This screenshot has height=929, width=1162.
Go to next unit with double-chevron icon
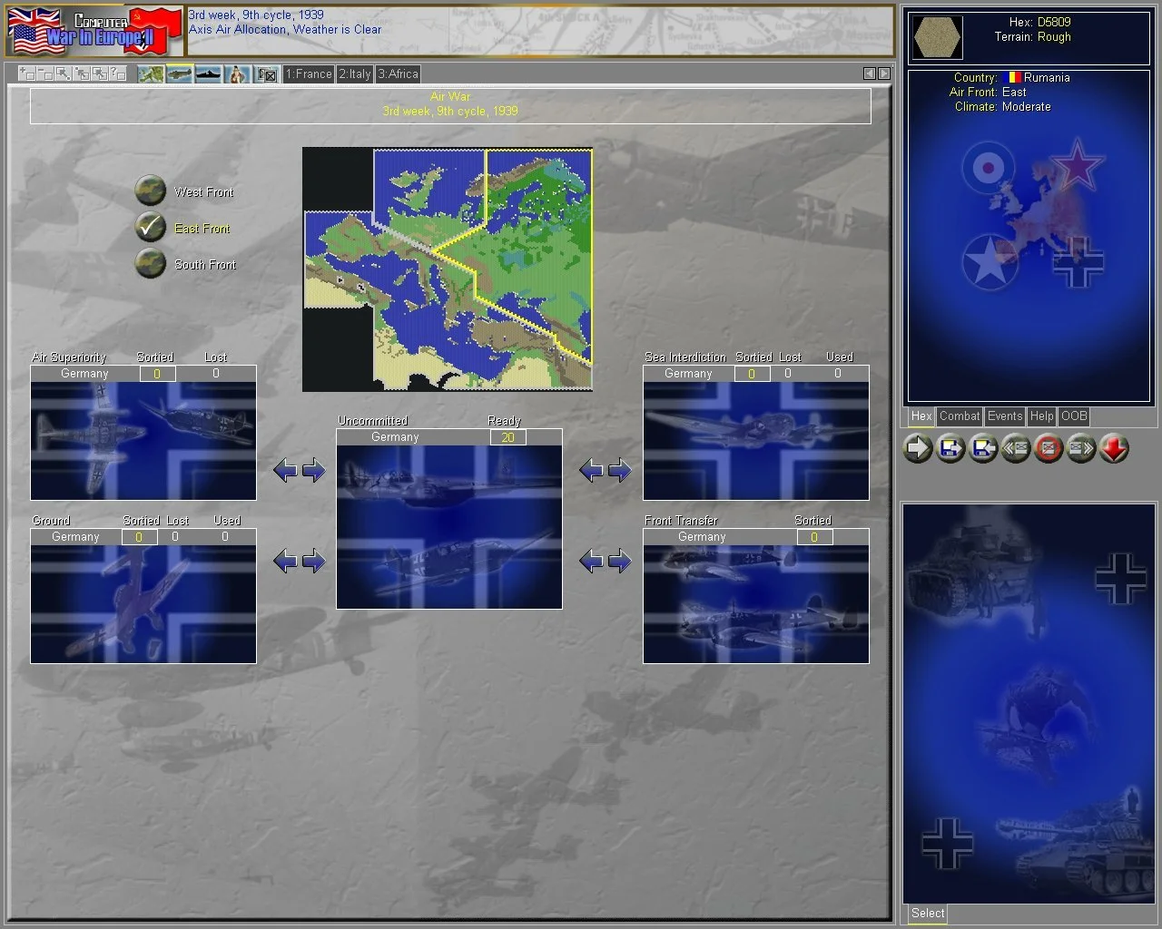click(x=1081, y=448)
